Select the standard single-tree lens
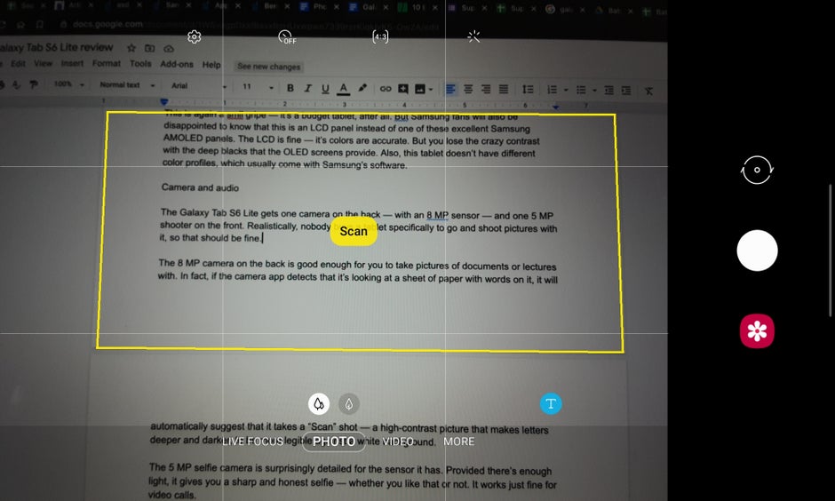835x501 pixels. click(x=349, y=404)
